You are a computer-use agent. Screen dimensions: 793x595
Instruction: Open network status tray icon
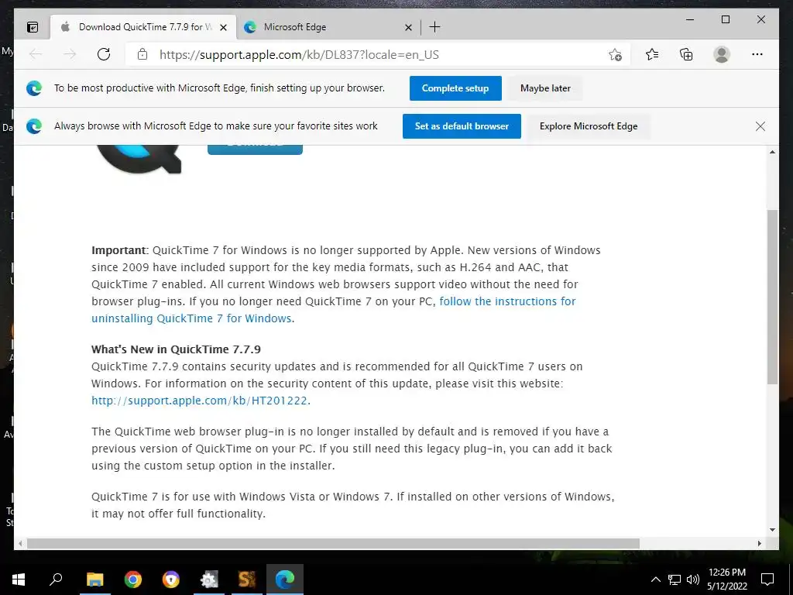[675, 580]
